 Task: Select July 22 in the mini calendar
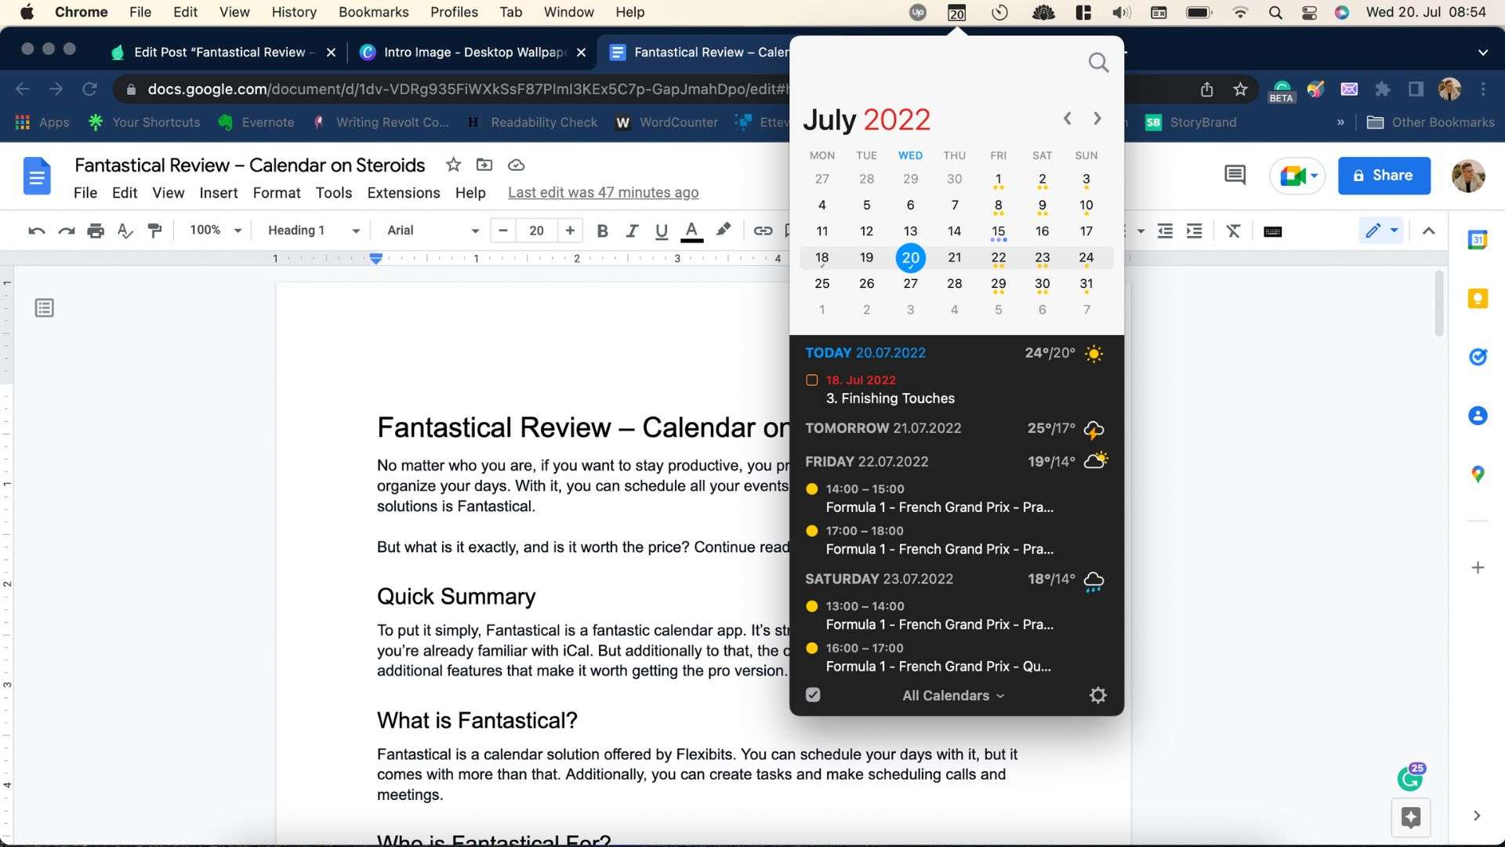click(998, 258)
